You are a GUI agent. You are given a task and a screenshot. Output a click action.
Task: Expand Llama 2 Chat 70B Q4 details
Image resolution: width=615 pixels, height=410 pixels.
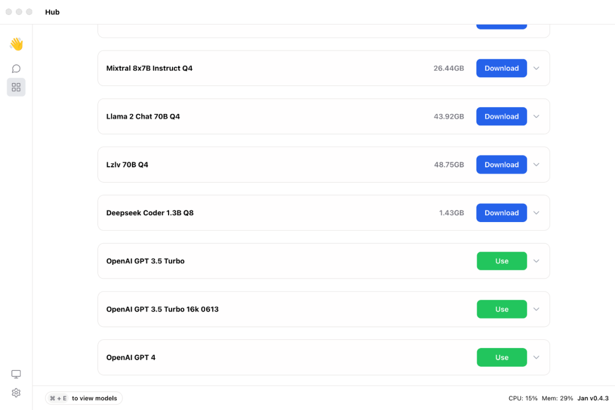[536, 117]
